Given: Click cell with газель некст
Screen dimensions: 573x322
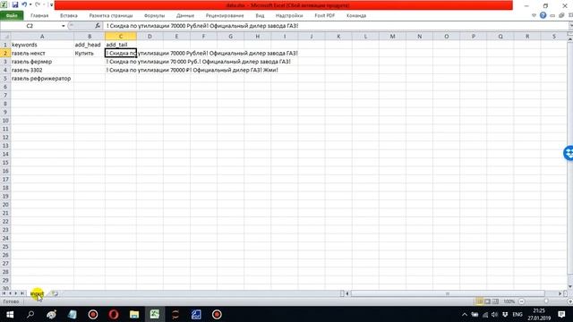Looking at the screenshot, I should coord(42,54).
